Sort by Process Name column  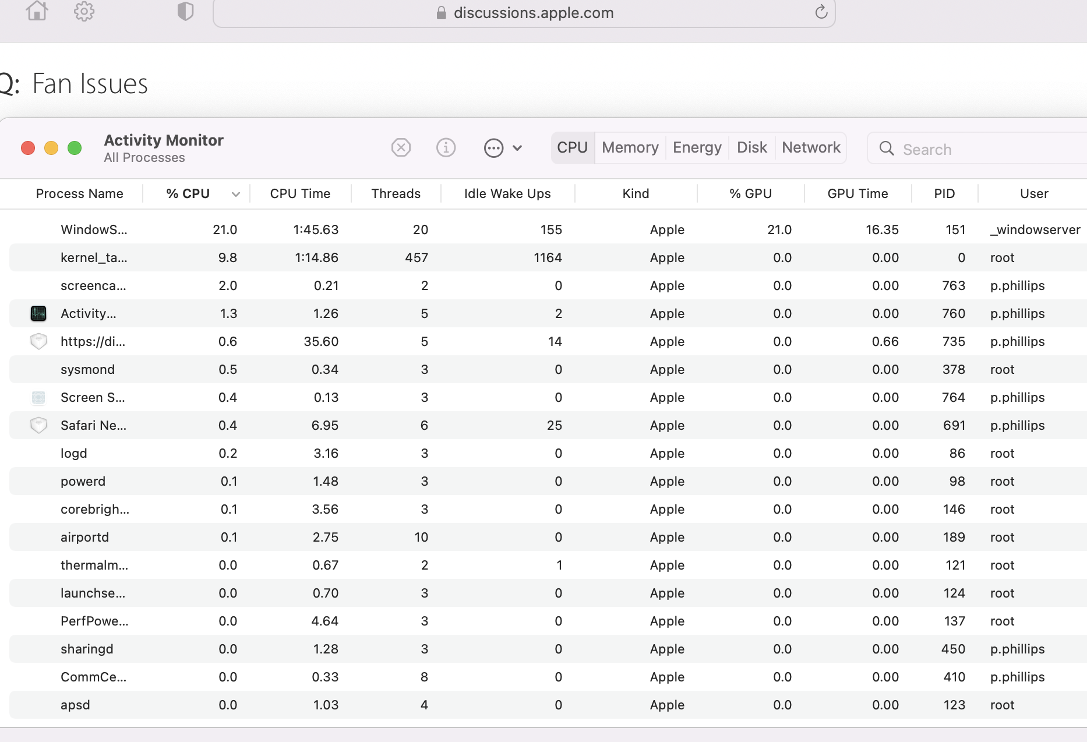80,193
